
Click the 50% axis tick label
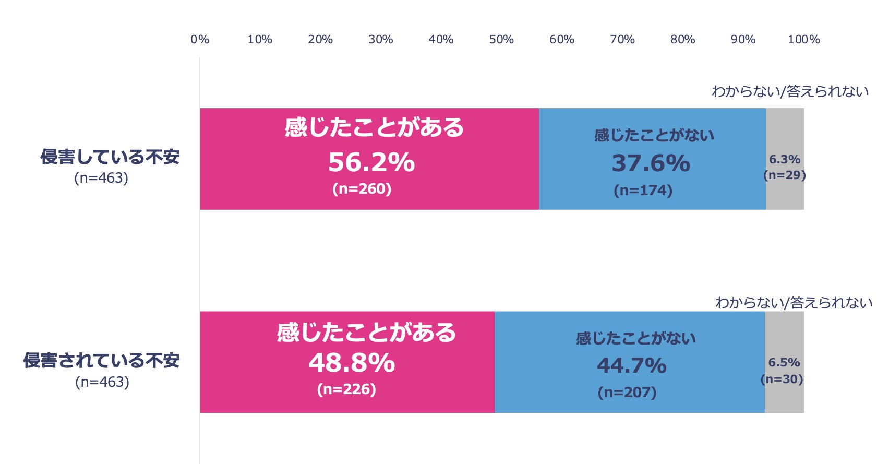[x=501, y=40]
